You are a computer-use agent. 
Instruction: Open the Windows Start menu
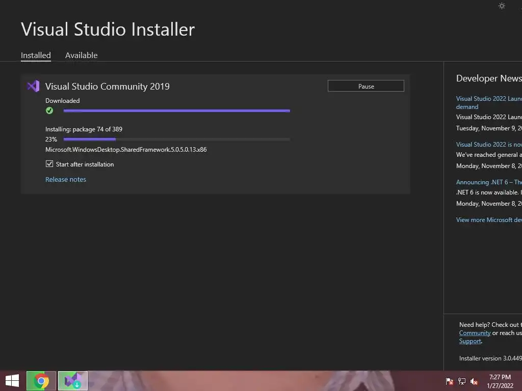[12, 381]
